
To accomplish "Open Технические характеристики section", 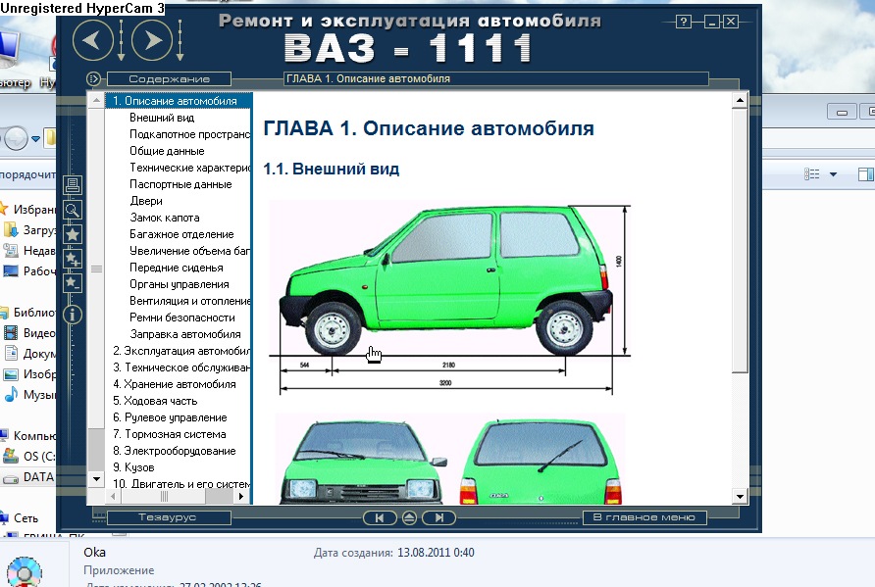I will [x=189, y=168].
